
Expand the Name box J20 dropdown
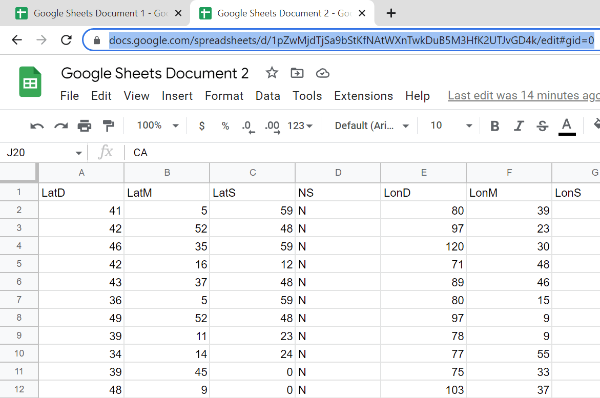click(78, 153)
